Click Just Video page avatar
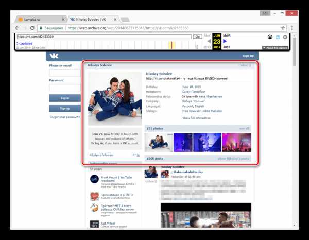This screenshot has height=240, width=309. tap(94, 224)
